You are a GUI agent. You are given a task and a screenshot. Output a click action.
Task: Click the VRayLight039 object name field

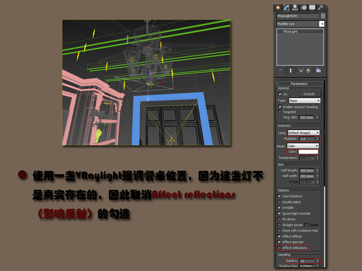pyautogui.click(x=298, y=16)
